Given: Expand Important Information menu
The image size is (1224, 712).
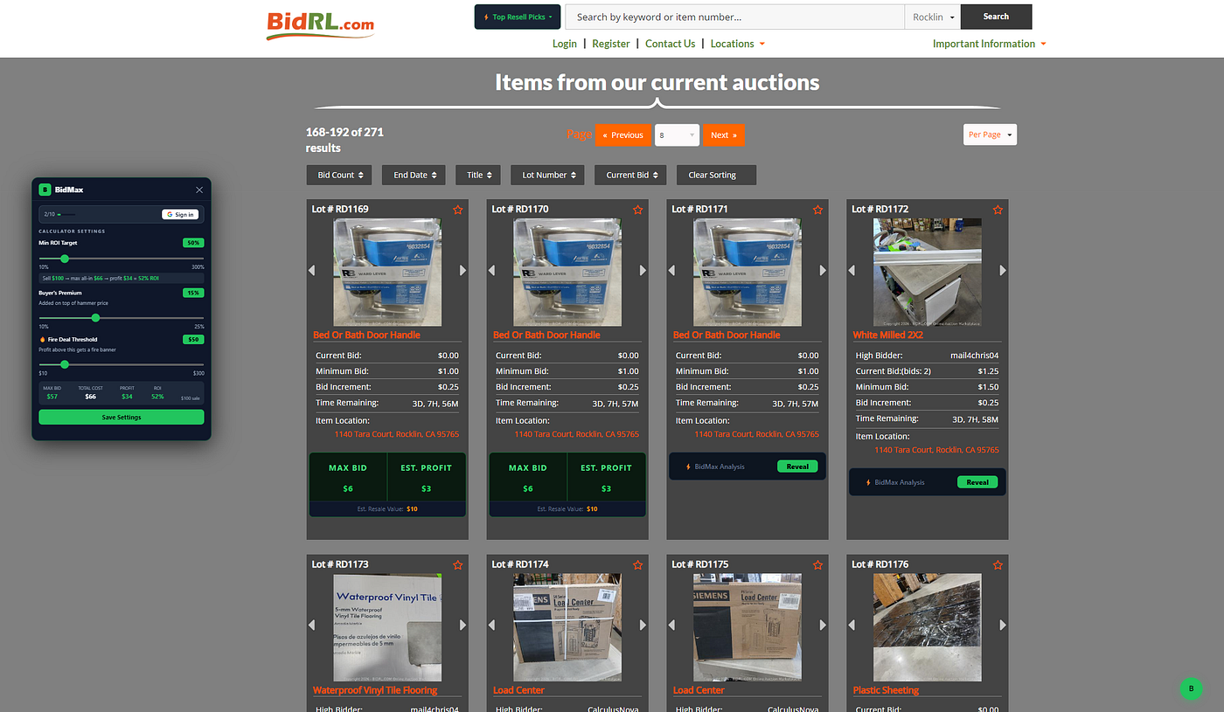Looking at the screenshot, I should click(989, 44).
